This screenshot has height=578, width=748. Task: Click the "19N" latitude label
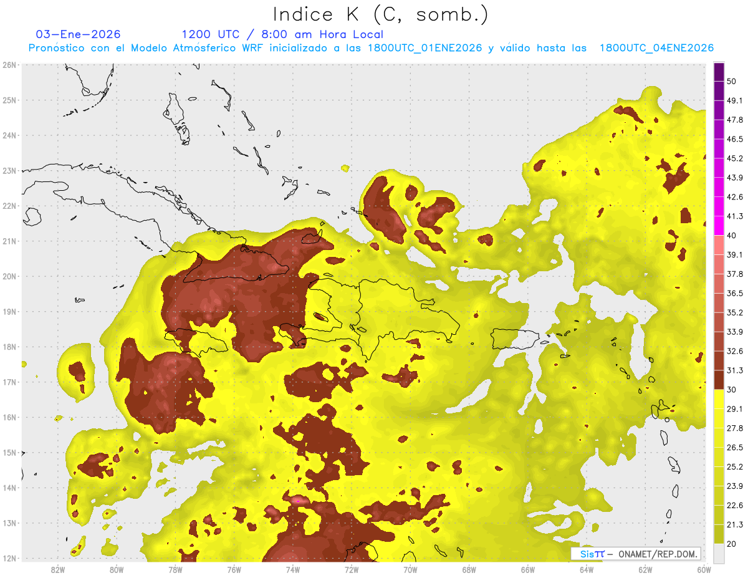[x=9, y=311]
